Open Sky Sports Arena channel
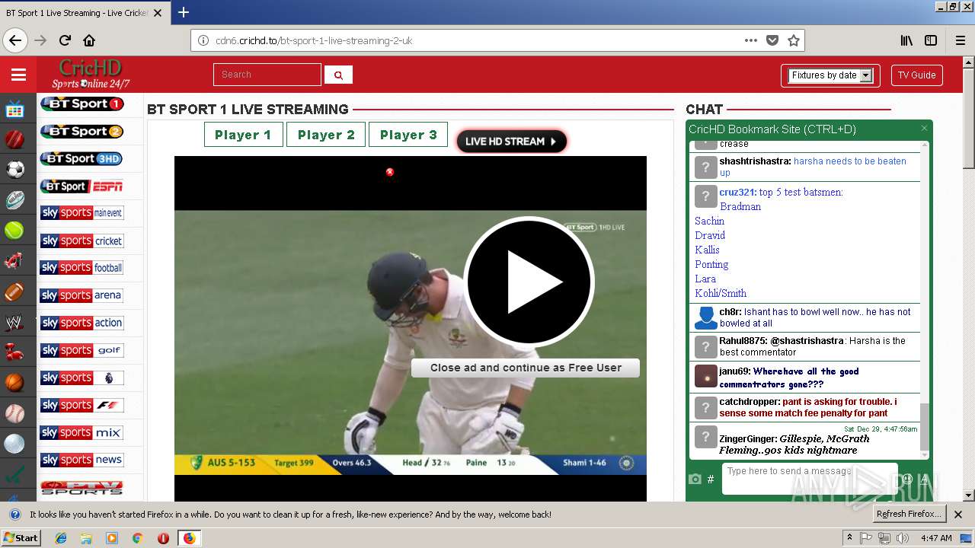975x548 pixels. tap(82, 295)
